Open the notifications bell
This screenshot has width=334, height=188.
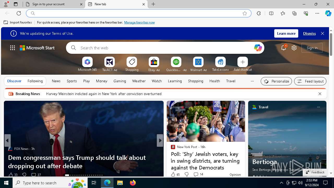(284, 48)
